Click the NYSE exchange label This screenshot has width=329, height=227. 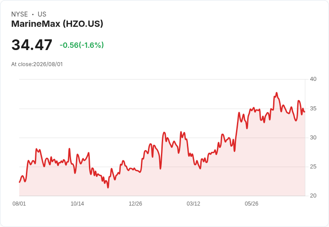click(20, 14)
